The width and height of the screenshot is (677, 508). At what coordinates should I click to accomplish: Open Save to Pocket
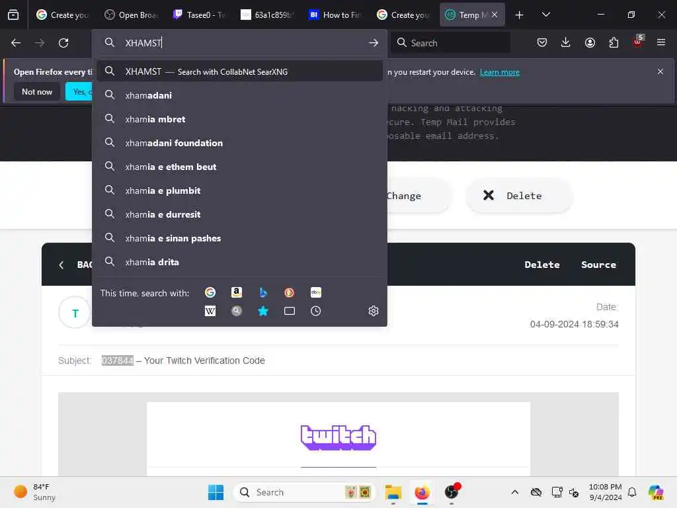[542, 42]
